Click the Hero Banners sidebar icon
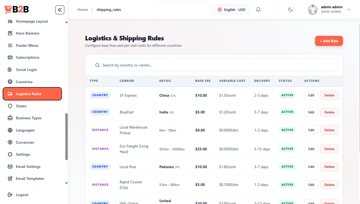 (10, 33)
